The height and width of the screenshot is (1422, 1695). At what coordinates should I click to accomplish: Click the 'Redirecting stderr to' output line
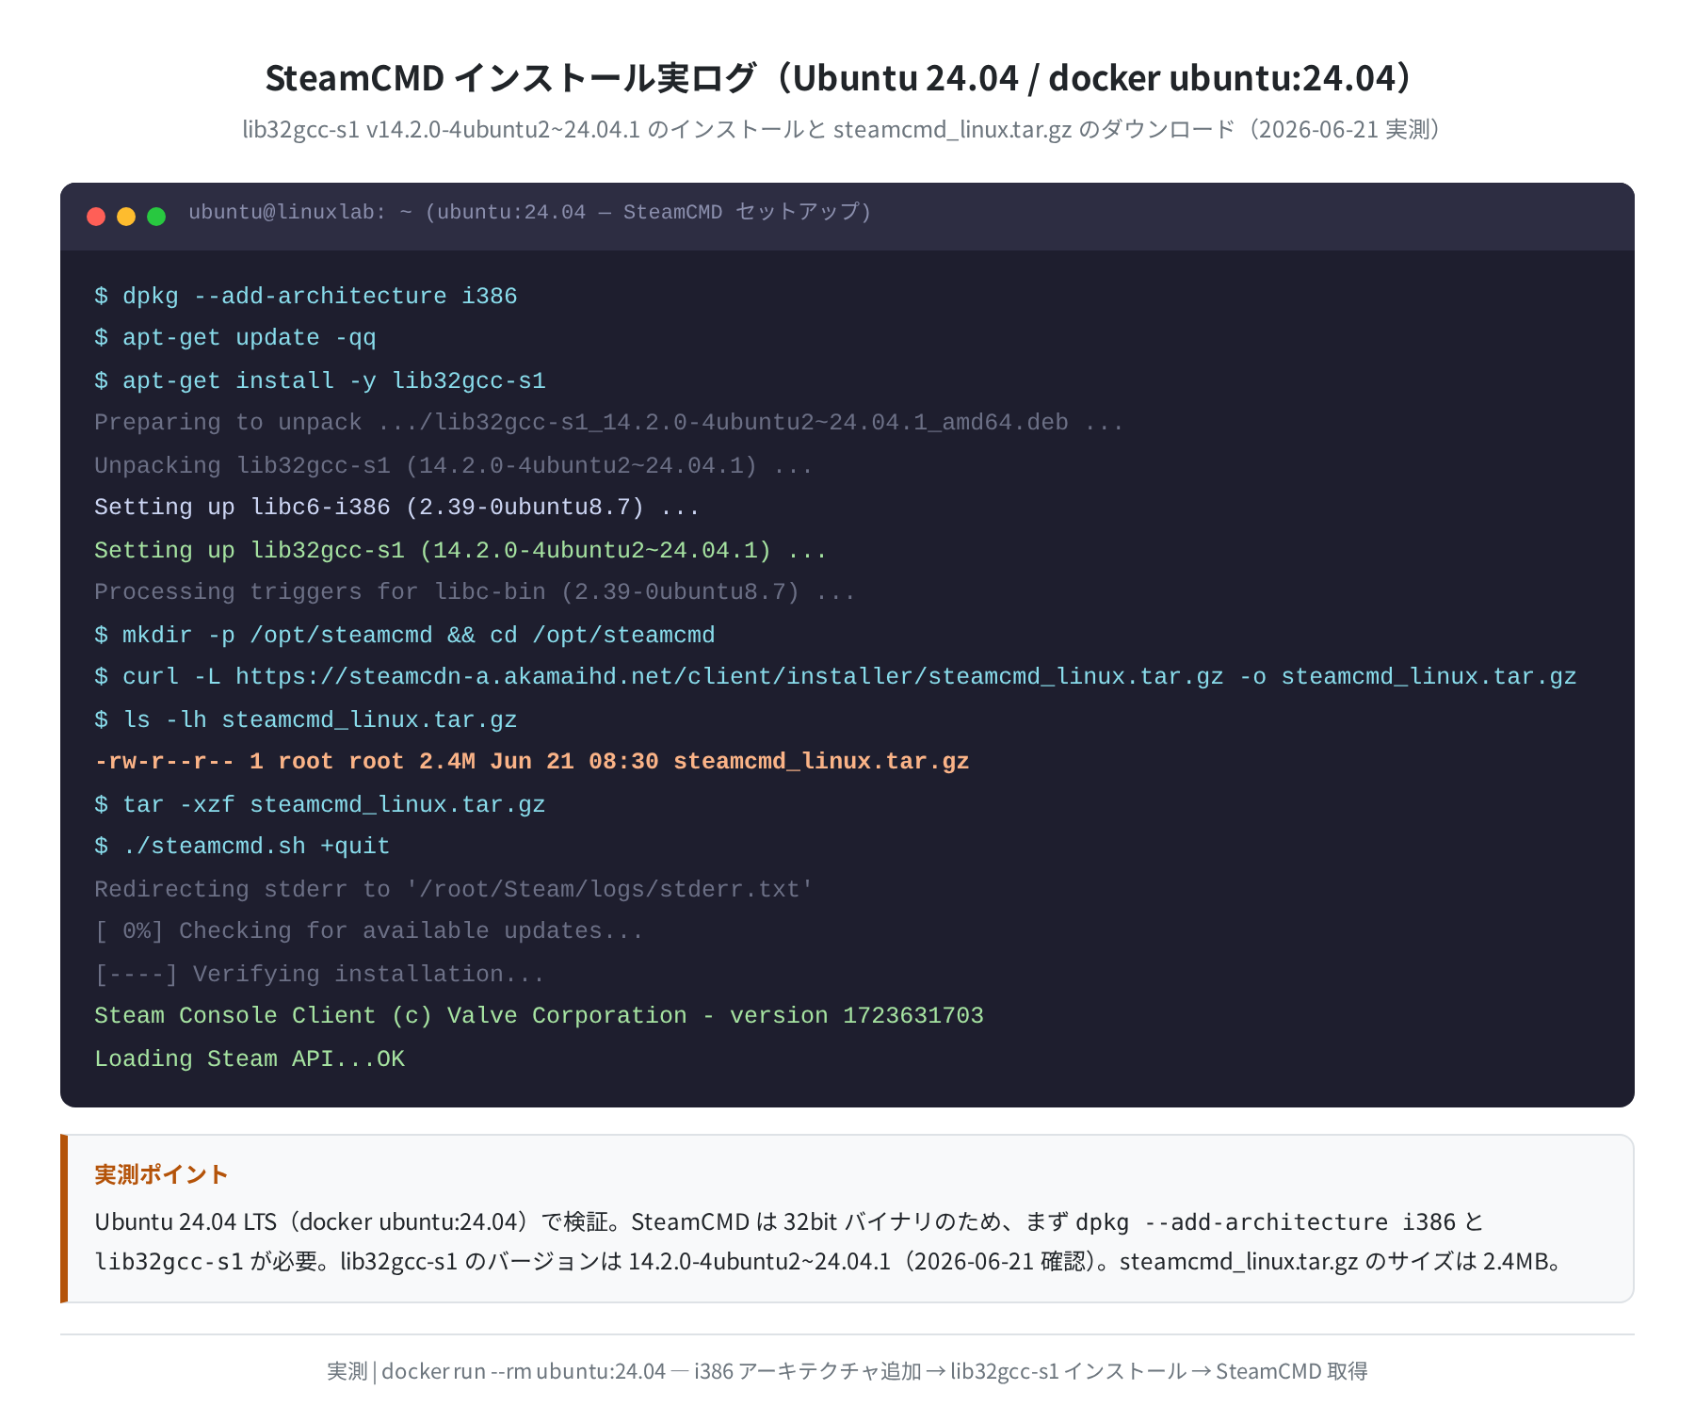coord(454,889)
